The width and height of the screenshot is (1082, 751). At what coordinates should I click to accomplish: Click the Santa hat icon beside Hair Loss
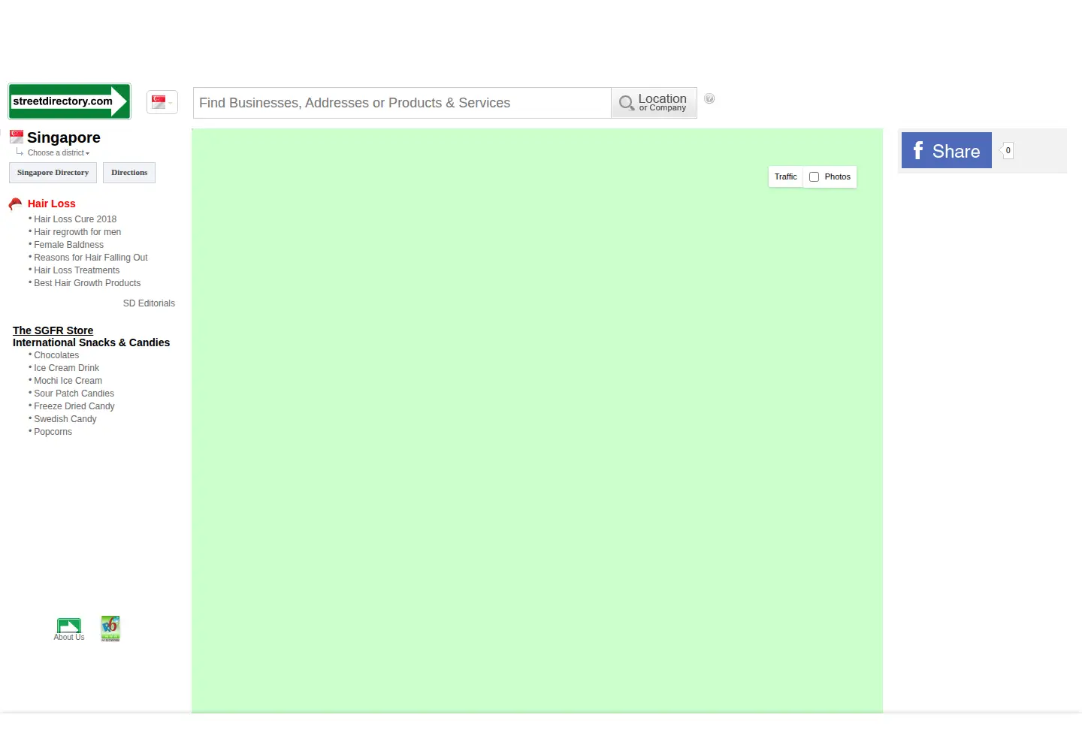[x=15, y=204]
